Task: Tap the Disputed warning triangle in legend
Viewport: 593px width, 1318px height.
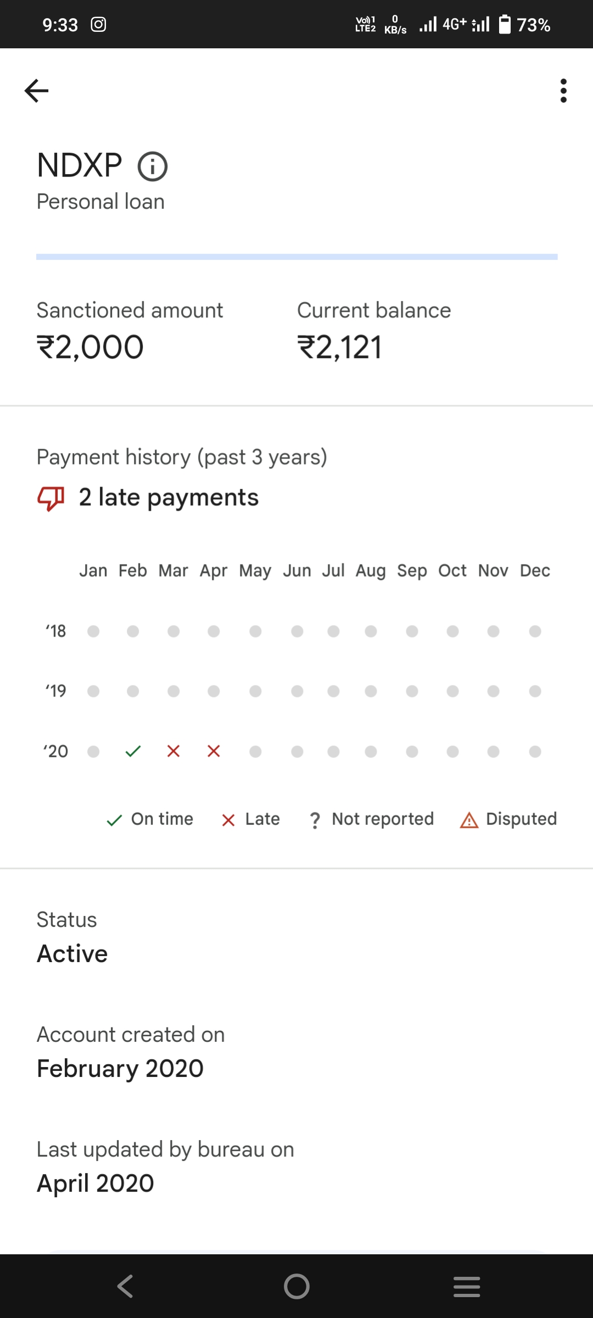Action: pos(469,820)
